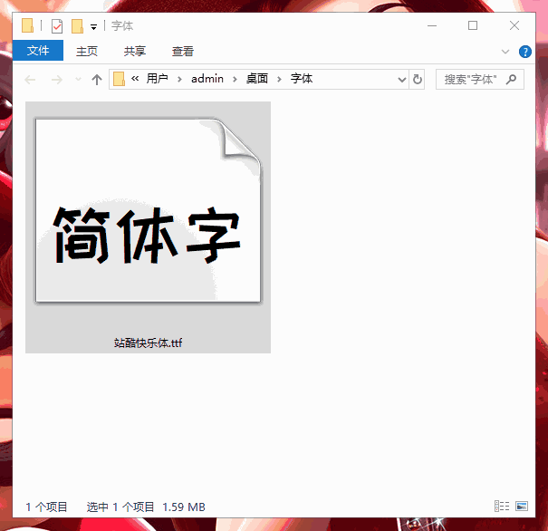Click the 搜索"字体" search field
Screen dimensions: 548x531
[x=469, y=80]
